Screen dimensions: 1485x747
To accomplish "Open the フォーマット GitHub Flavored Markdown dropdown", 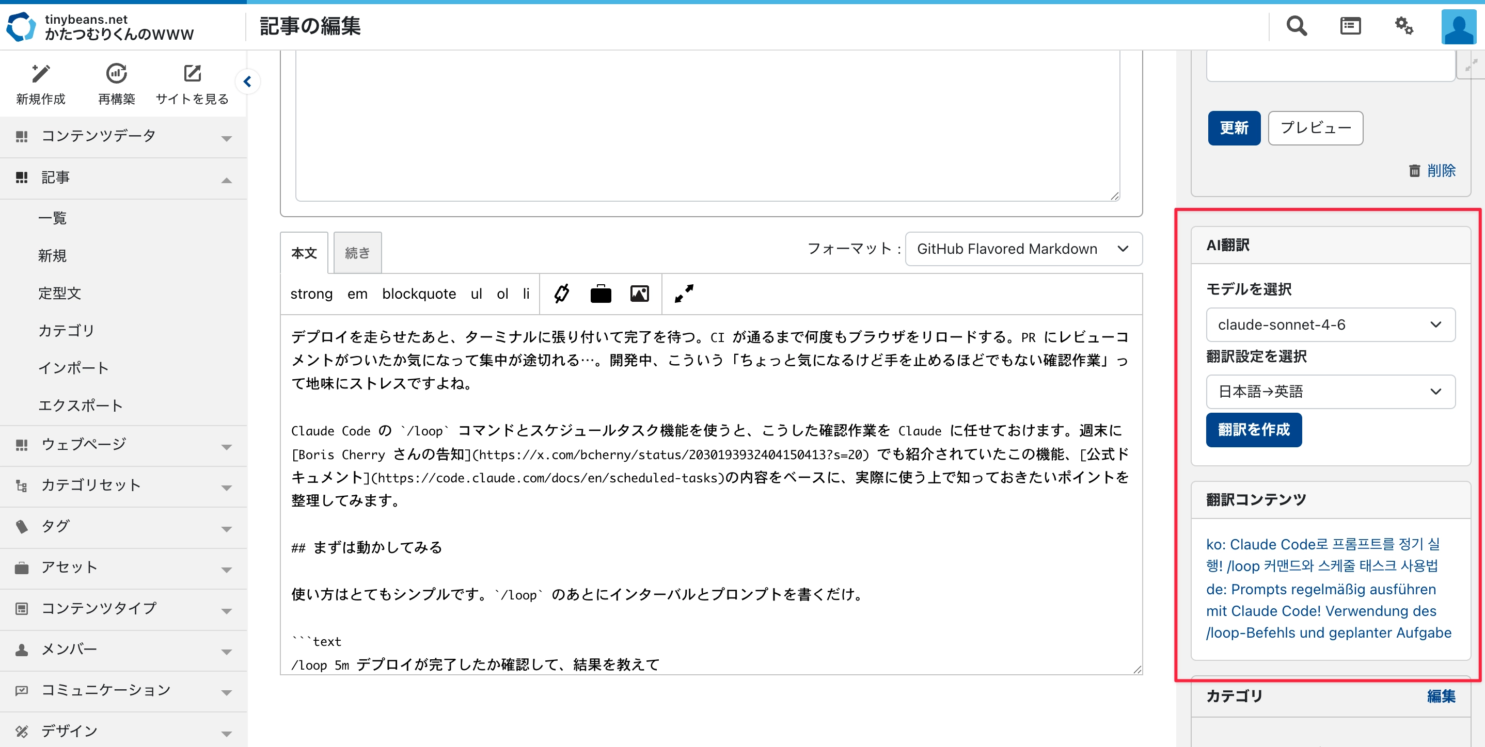I will tap(1023, 249).
